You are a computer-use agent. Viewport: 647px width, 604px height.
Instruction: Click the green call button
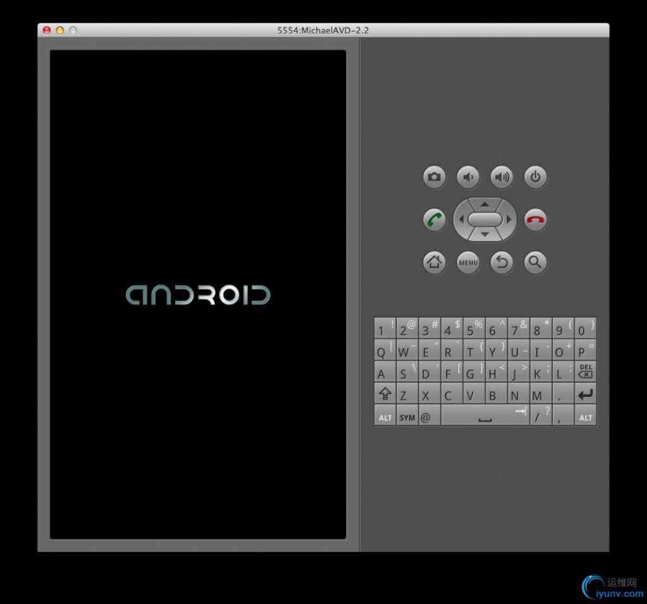[434, 219]
